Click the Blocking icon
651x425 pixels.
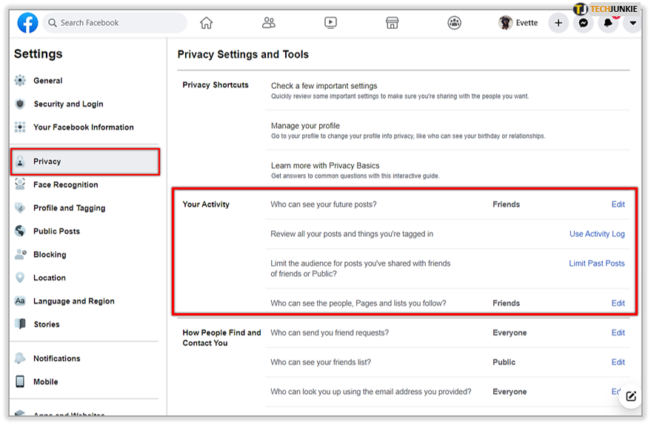coord(20,254)
